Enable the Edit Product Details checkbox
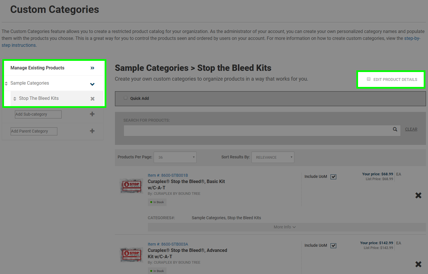This screenshot has width=428, height=274. [x=369, y=79]
